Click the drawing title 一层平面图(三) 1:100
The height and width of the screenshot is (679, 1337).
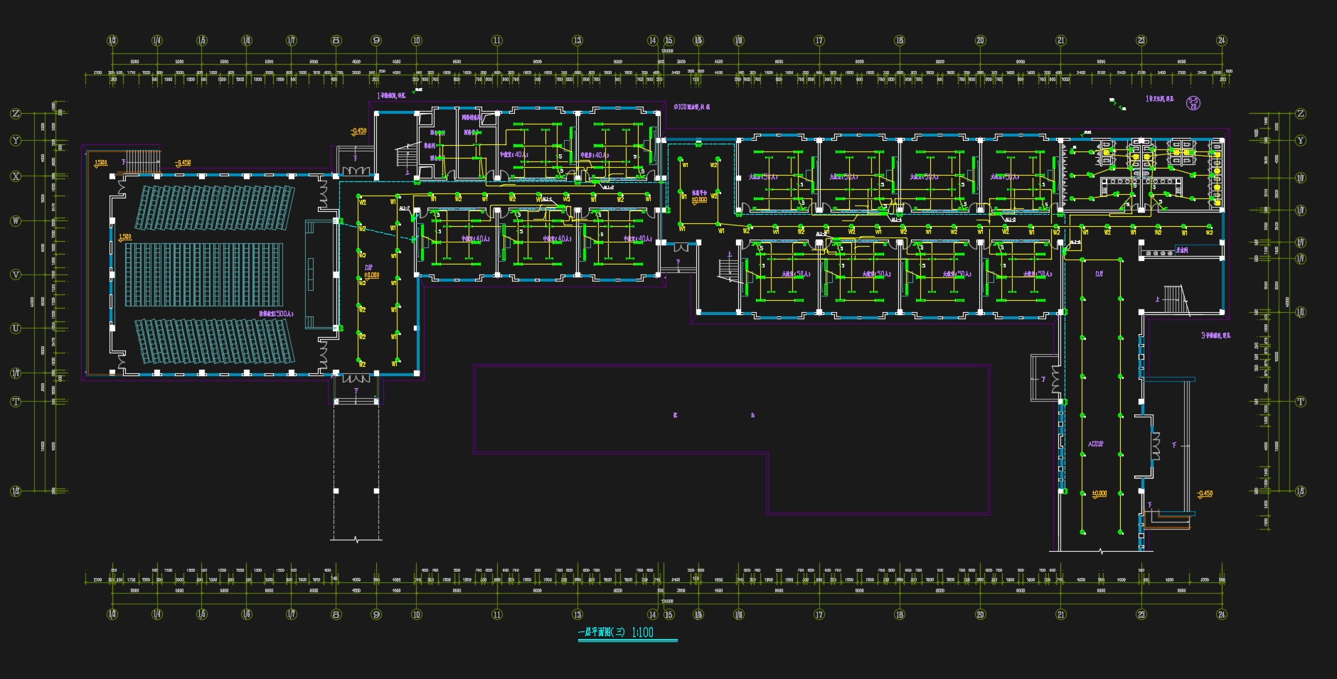[616, 632]
